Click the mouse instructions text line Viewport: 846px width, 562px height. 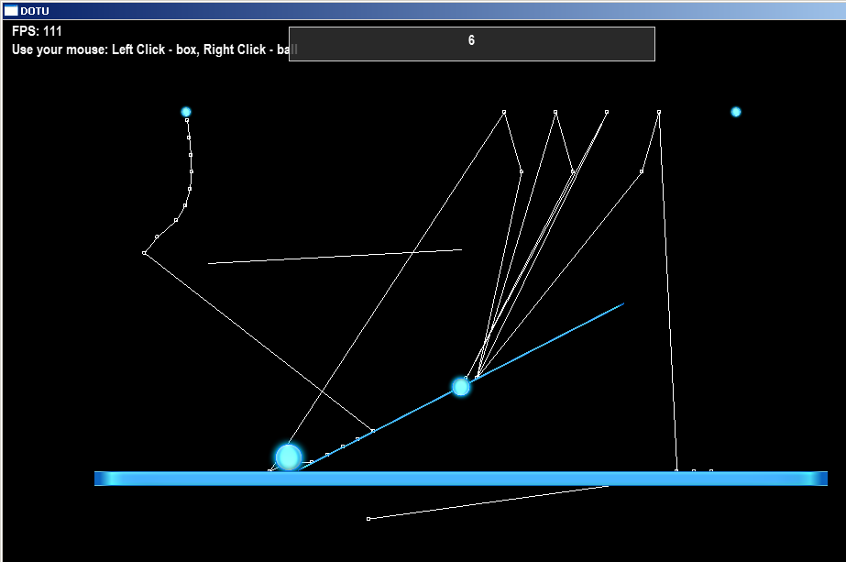[x=154, y=50]
